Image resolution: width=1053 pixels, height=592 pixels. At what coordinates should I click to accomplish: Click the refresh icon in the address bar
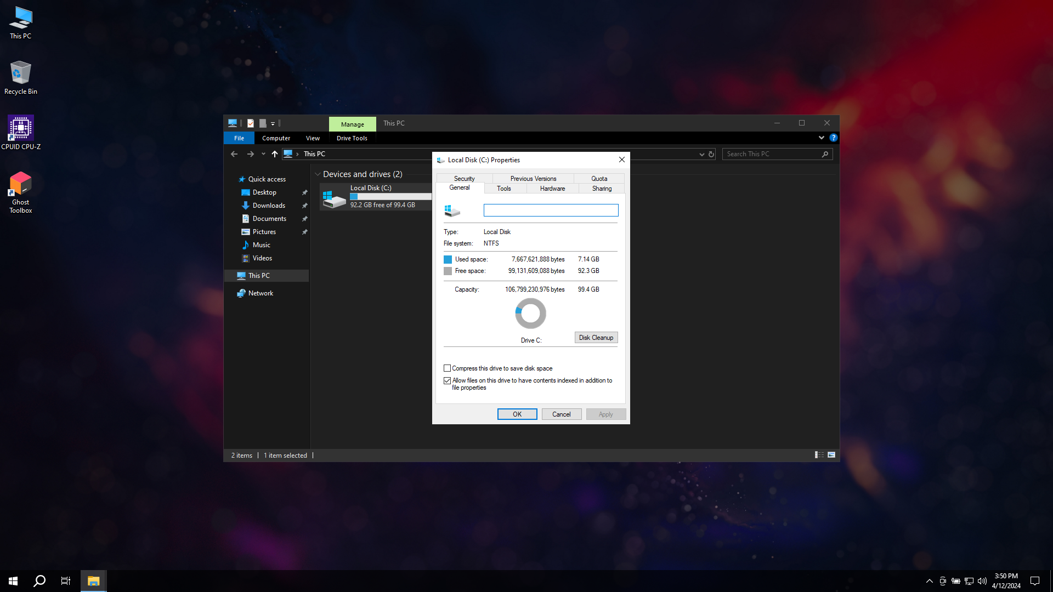pyautogui.click(x=711, y=155)
